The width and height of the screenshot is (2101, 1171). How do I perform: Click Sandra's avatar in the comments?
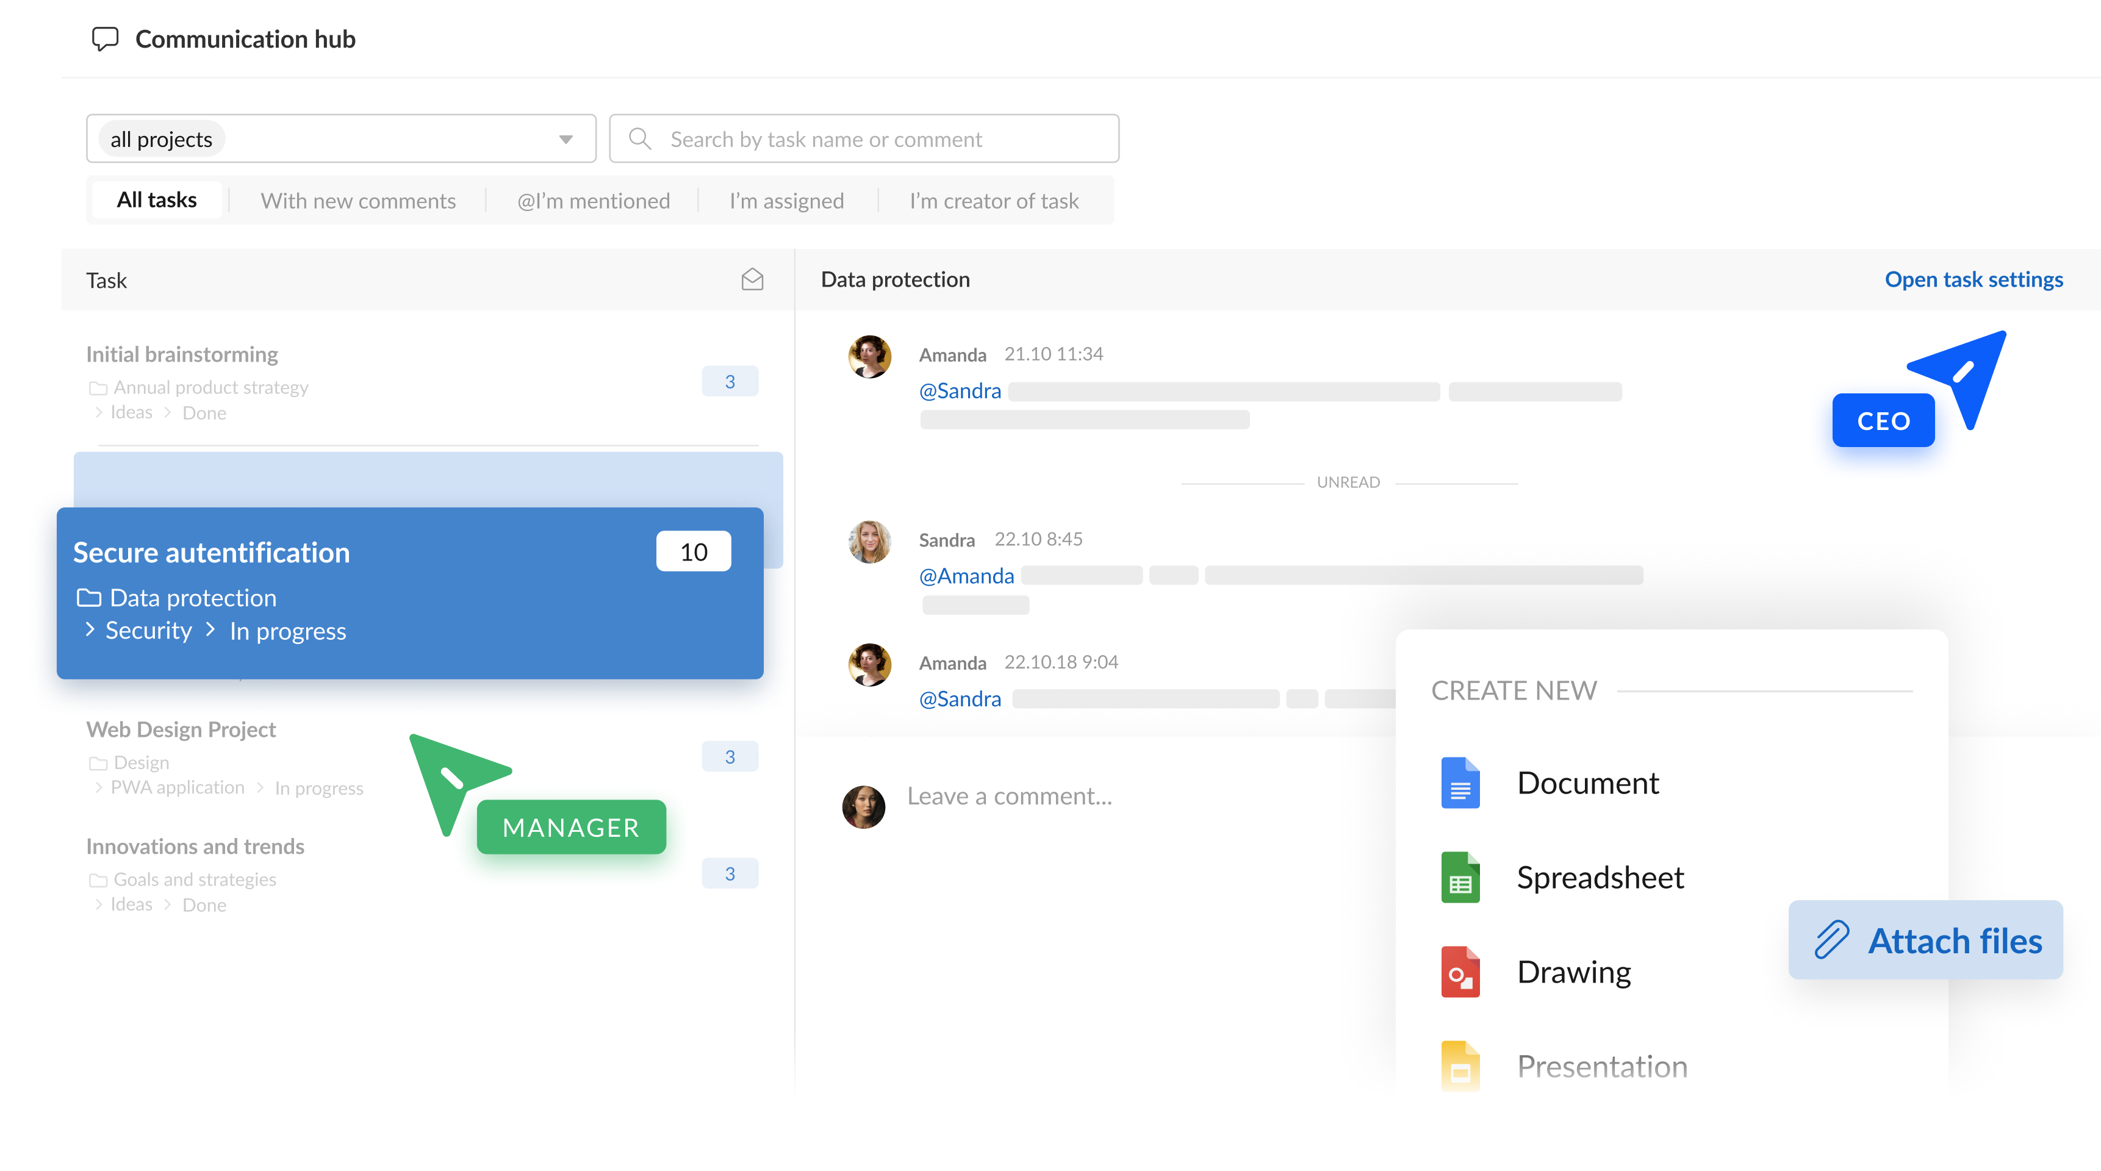(x=869, y=542)
